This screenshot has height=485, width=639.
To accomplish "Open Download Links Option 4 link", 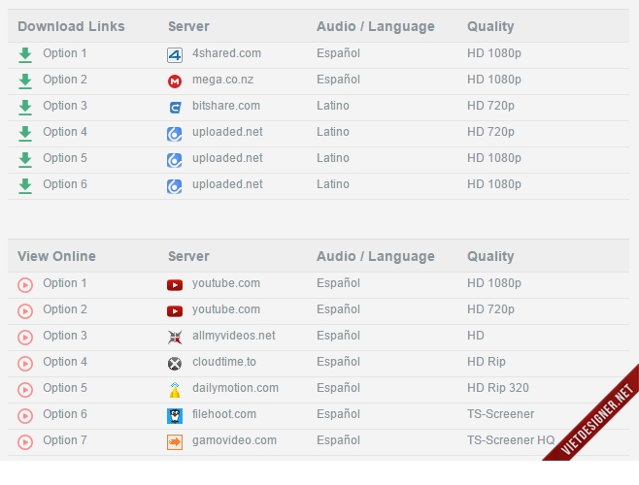I will coord(65,132).
